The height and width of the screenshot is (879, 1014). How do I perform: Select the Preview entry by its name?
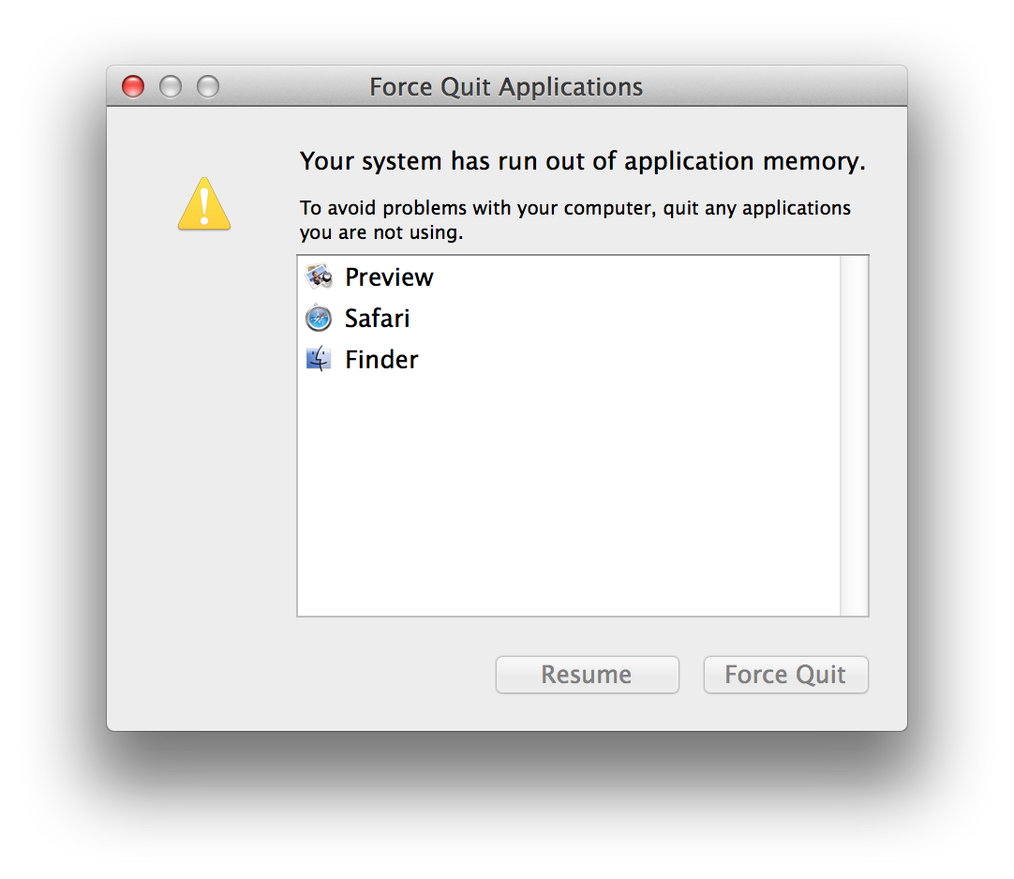(x=389, y=277)
